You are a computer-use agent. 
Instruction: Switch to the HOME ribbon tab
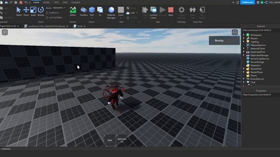coord(36,3)
